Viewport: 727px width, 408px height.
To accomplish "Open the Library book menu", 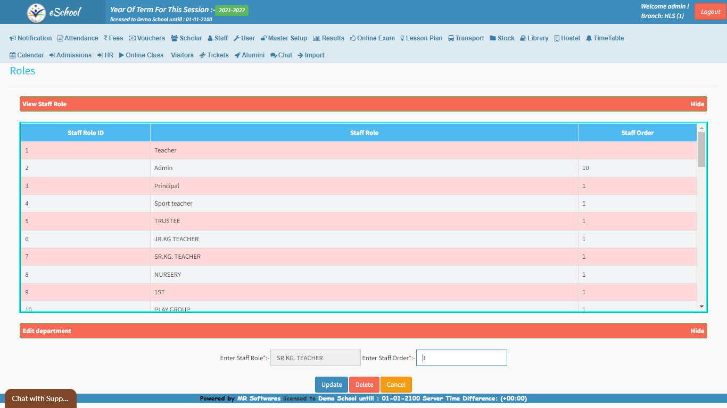I will [534, 38].
